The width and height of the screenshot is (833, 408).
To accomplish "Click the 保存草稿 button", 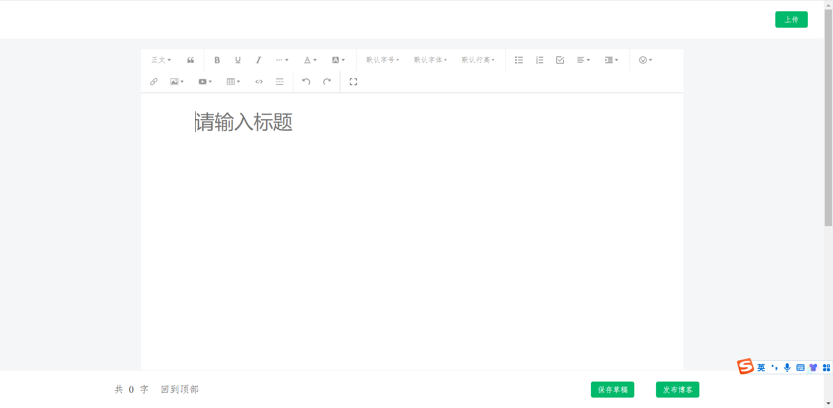I will [613, 389].
